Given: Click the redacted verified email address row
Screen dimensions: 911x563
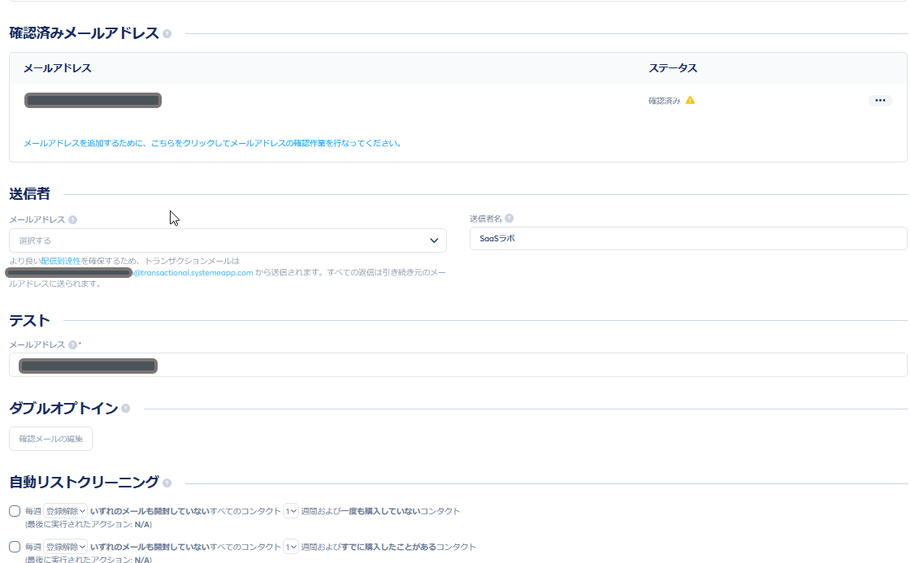Looking at the screenshot, I should (x=93, y=101).
